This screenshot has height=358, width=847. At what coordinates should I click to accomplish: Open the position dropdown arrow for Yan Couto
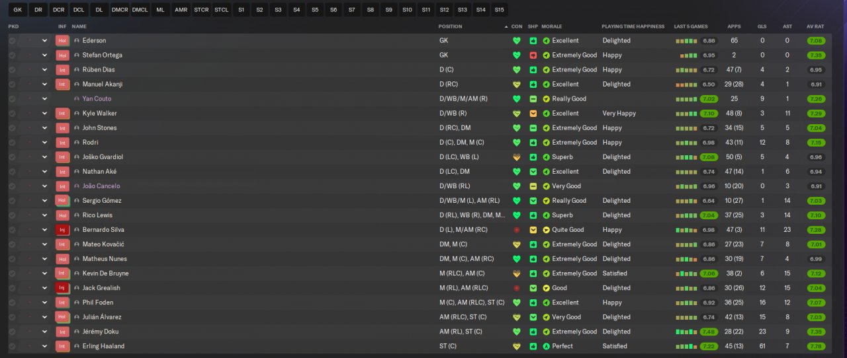pos(45,98)
